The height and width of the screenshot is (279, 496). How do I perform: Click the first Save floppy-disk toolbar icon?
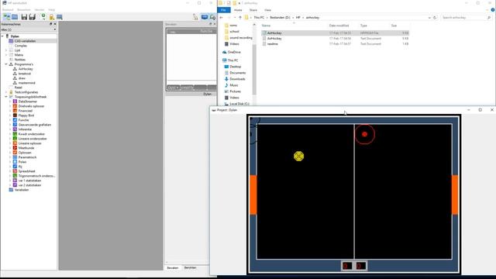click(x=24, y=17)
